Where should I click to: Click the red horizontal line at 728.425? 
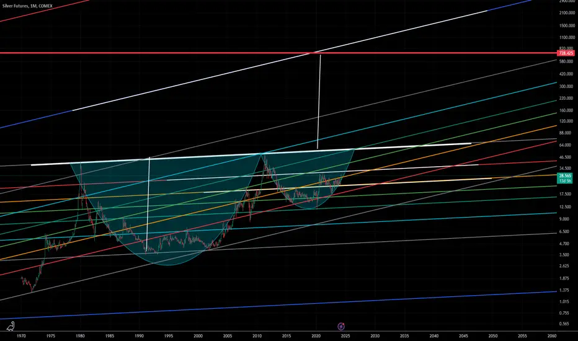[x=278, y=53]
